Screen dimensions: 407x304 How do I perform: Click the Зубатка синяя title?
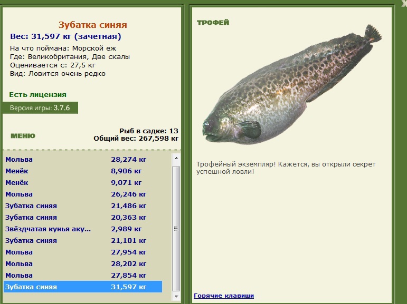[93, 25]
